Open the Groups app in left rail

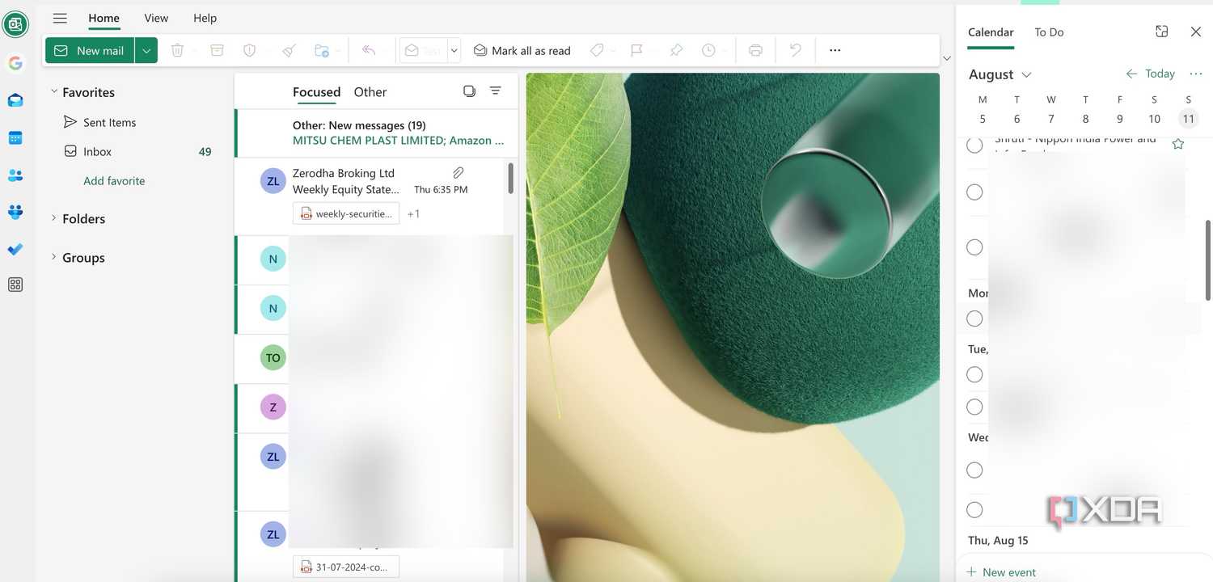15,212
